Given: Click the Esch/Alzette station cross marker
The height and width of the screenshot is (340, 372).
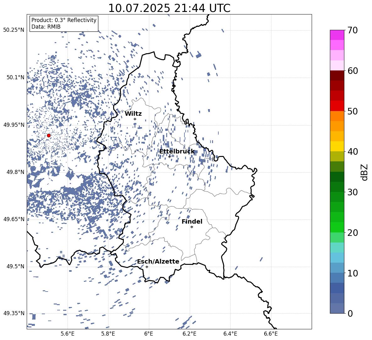Looking at the screenshot, I should (147, 267).
